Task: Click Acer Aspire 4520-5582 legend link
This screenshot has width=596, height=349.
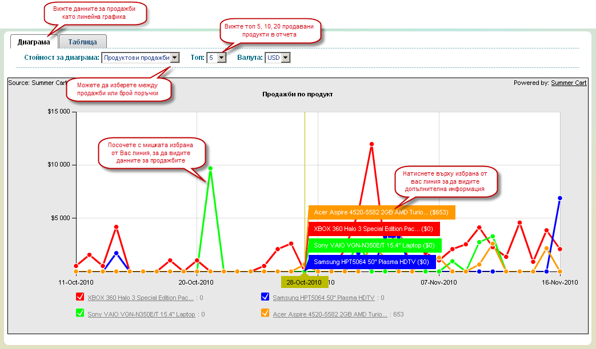Action: point(330,314)
